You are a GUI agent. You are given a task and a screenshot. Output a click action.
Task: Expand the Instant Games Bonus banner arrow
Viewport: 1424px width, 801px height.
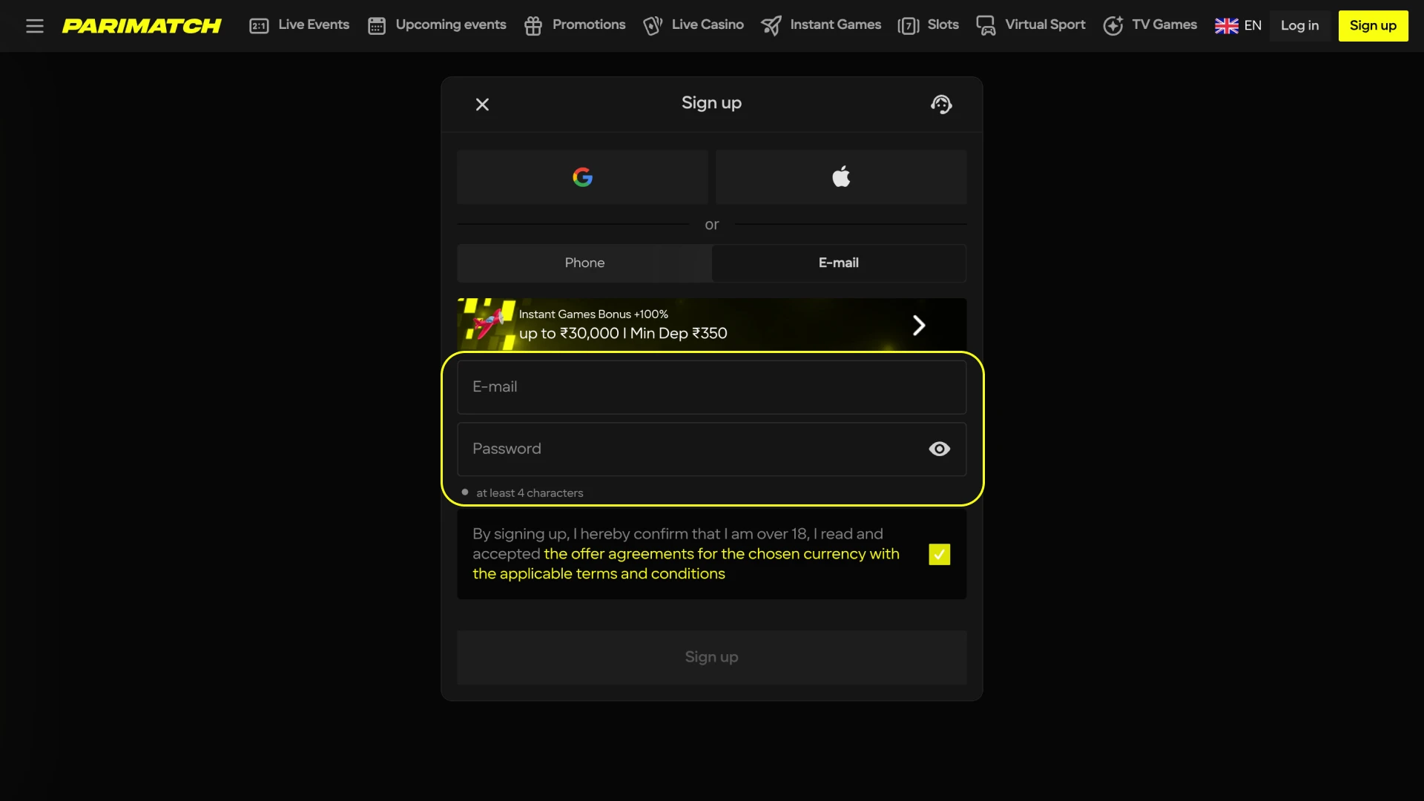tap(918, 326)
